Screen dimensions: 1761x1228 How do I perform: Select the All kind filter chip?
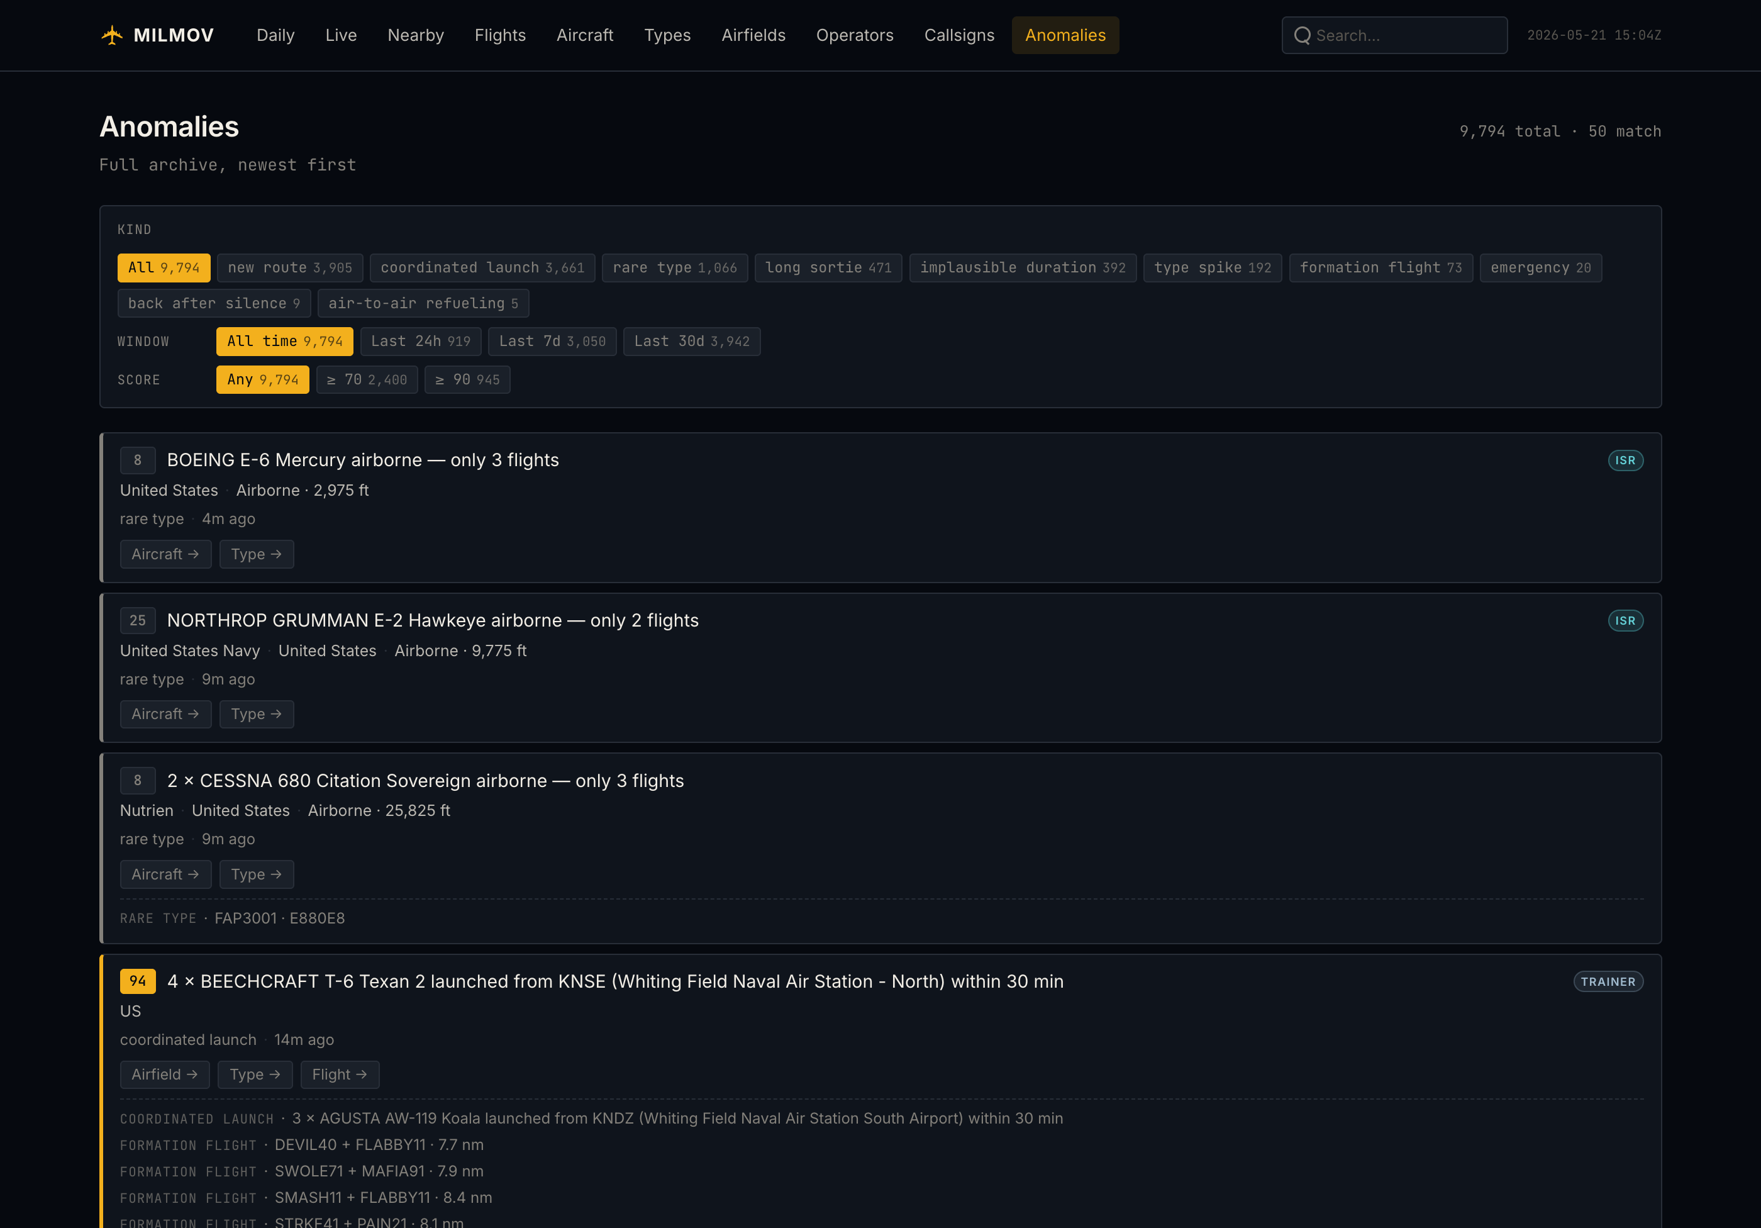(164, 268)
